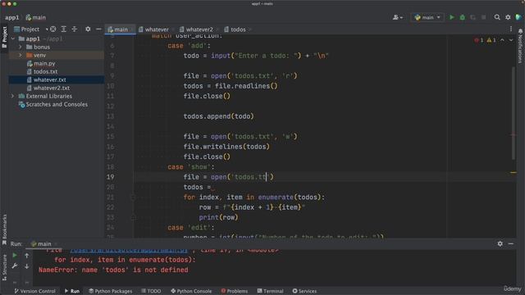Expand External Libraries node
Viewport: 525px width, 295px height.
[13, 96]
